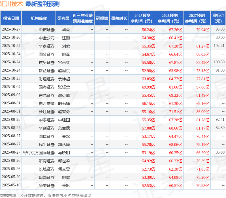Click the 汇川技术 title text

tap(11, 4)
